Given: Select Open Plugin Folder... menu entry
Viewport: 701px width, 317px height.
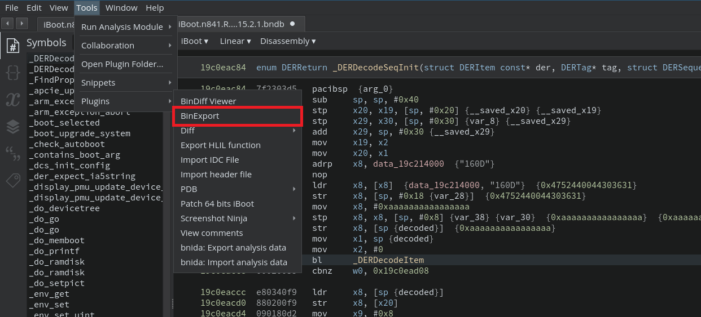Looking at the screenshot, I should point(122,64).
